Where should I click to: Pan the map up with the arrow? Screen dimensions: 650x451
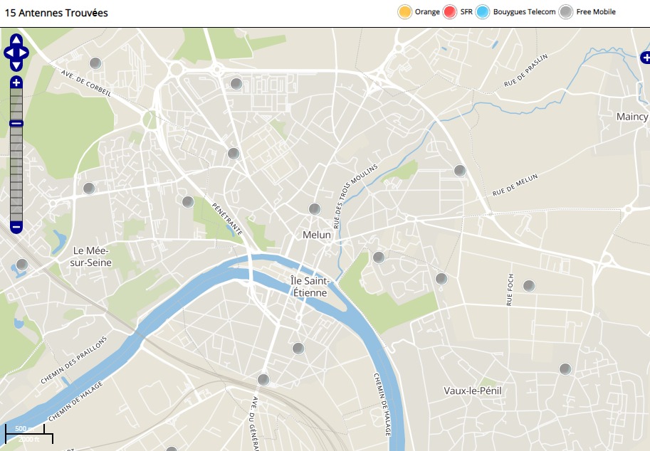coord(16,40)
